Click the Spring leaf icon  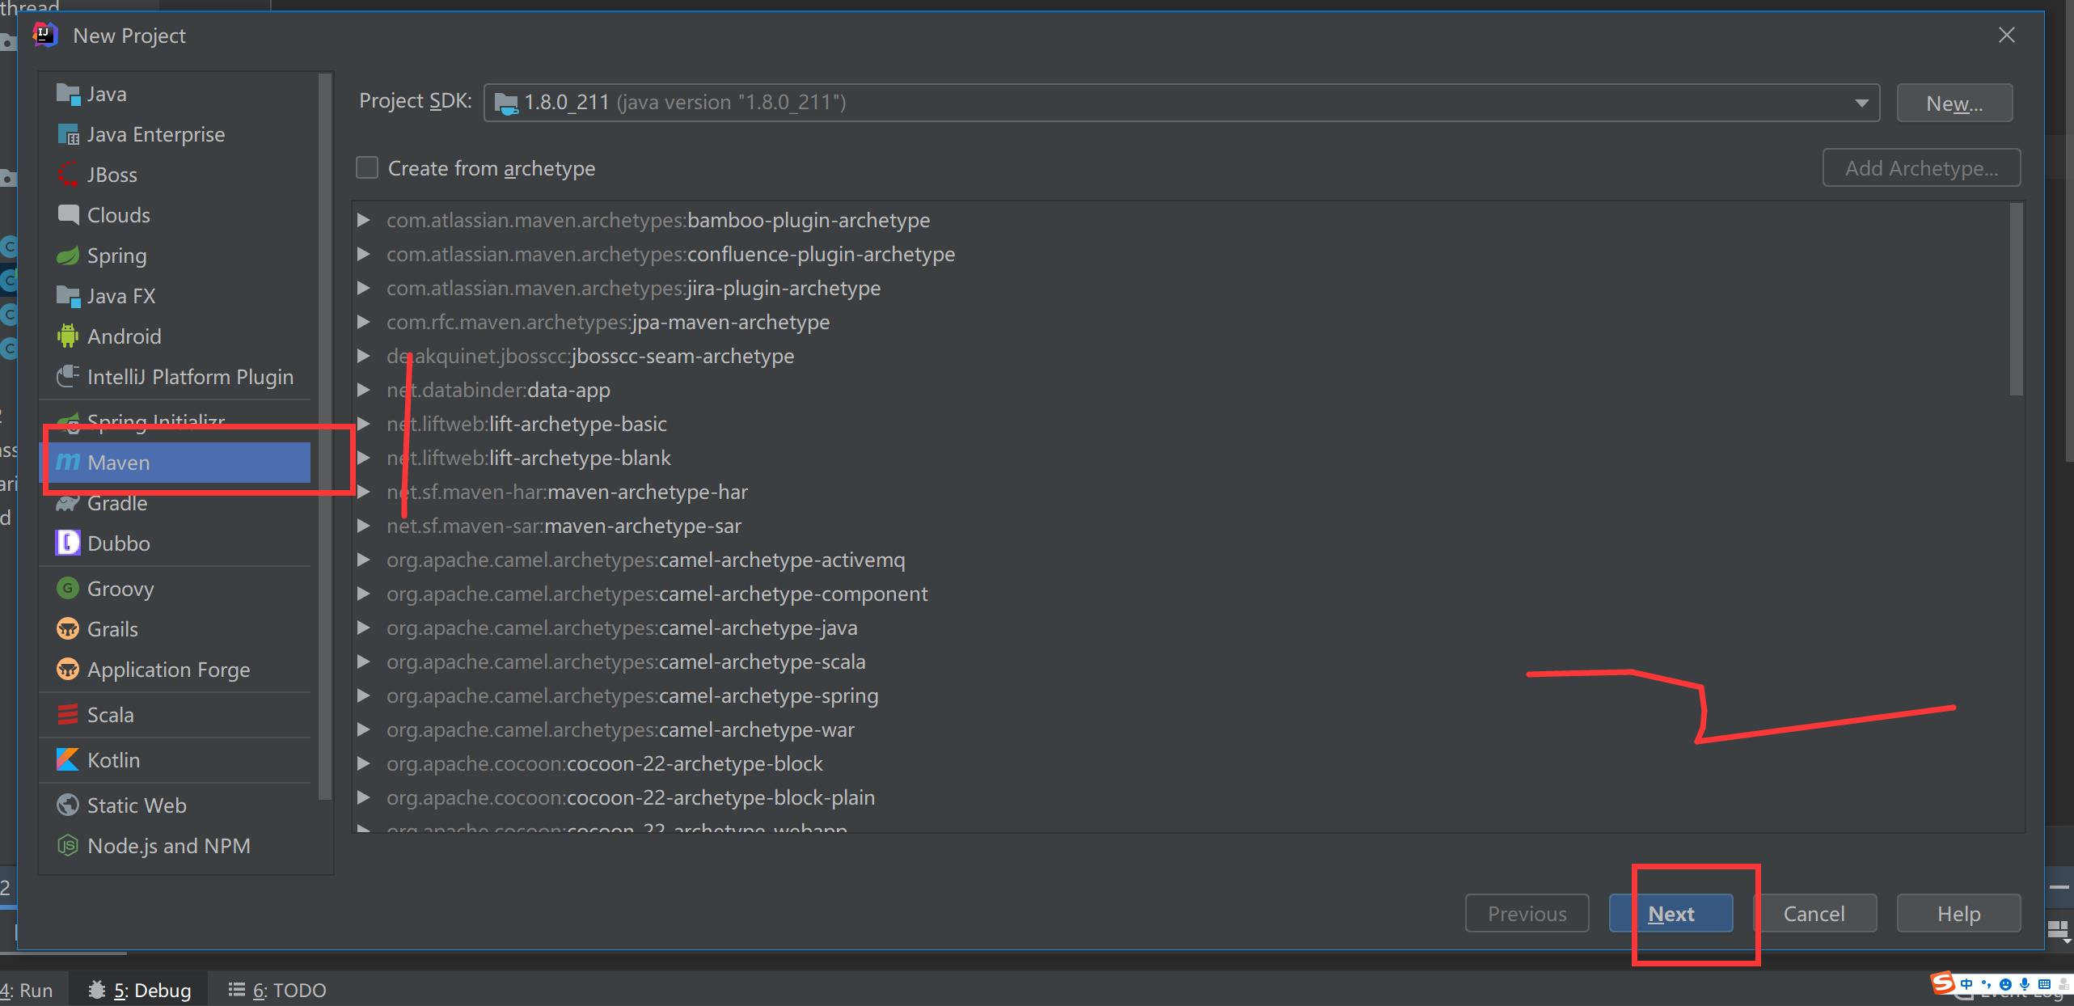pos(68,256)
